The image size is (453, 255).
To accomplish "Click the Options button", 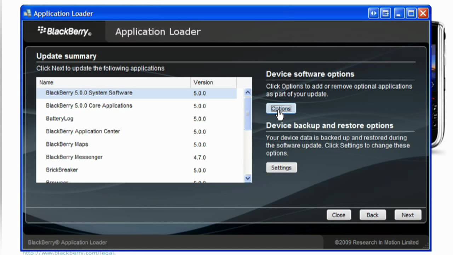I will pyautogui.click(x=281, y=109).
